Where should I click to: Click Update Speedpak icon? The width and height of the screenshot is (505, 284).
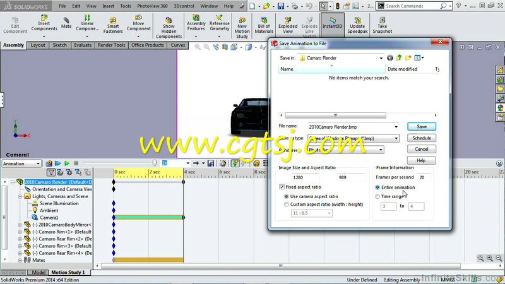[x=357, y=25]
